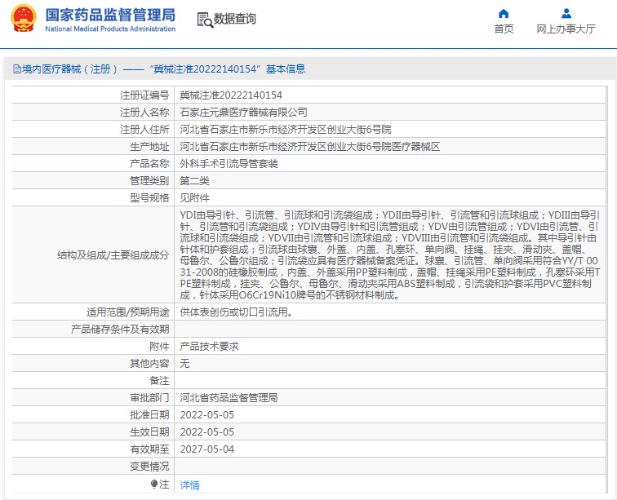This screenshot has width=617, height=500.
Task: Click the 审批部门 row label
Action: 149,398
